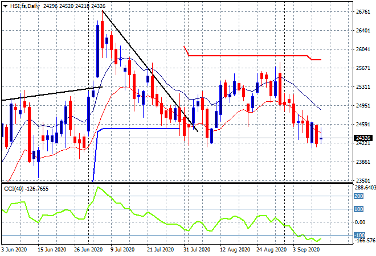
Task: Click the CCI 200 level label
Action: coord(359,196)
